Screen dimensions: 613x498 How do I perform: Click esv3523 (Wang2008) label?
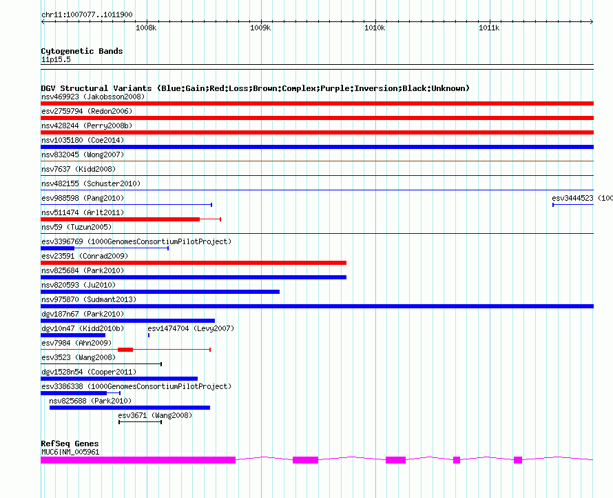(79, 357)
